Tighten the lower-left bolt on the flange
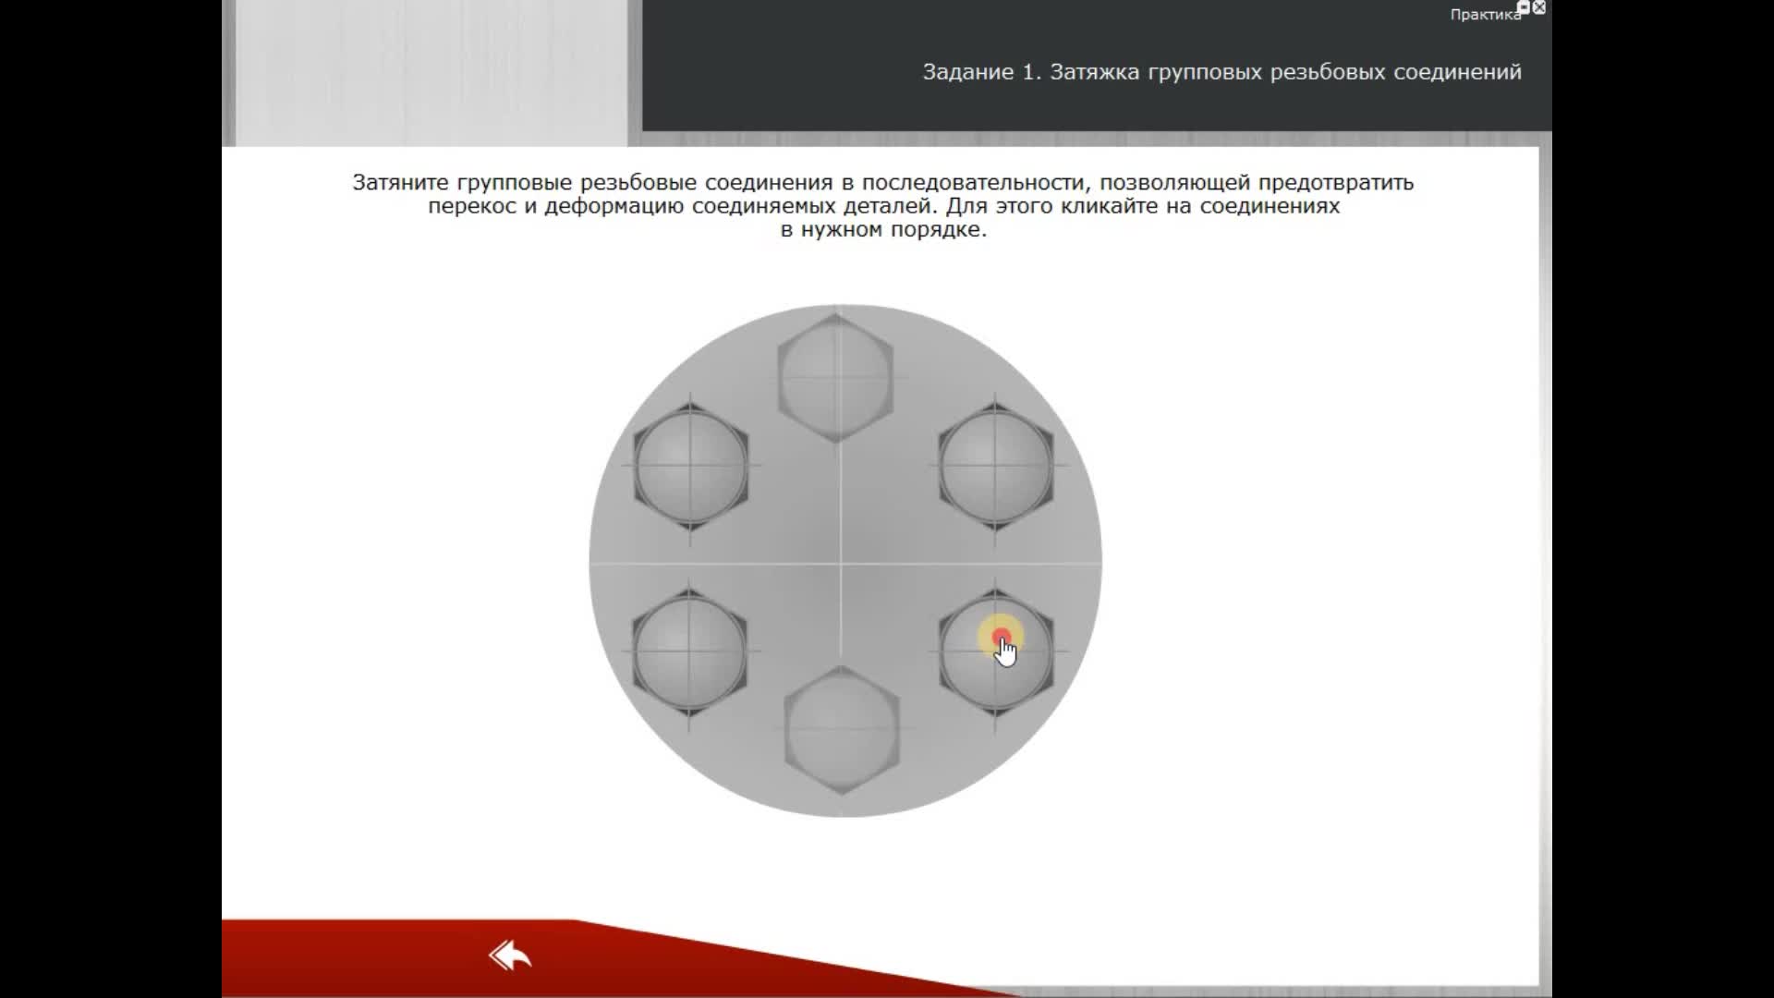This screenshot has height=998, width=1774. click(689, 652)
